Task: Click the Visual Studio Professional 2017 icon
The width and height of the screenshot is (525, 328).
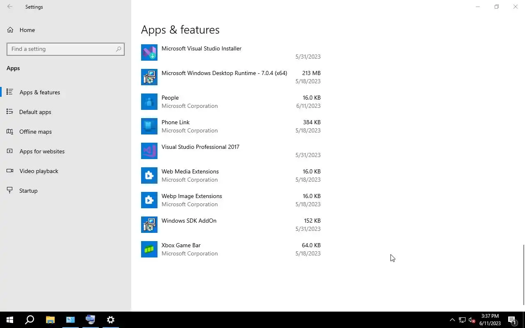Action: [x=149, y=151]
